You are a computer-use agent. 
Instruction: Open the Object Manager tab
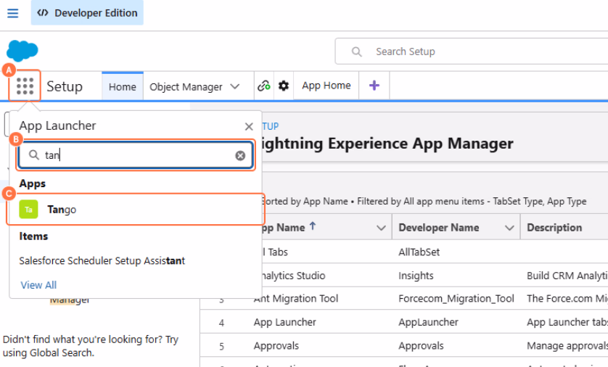point(186,87)
